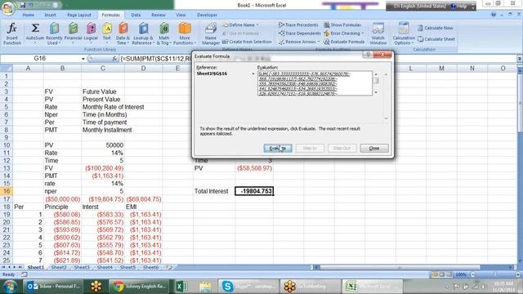Open the Developer tab
The width and height of the screenshot is (523, 294).
coord(207,15)
